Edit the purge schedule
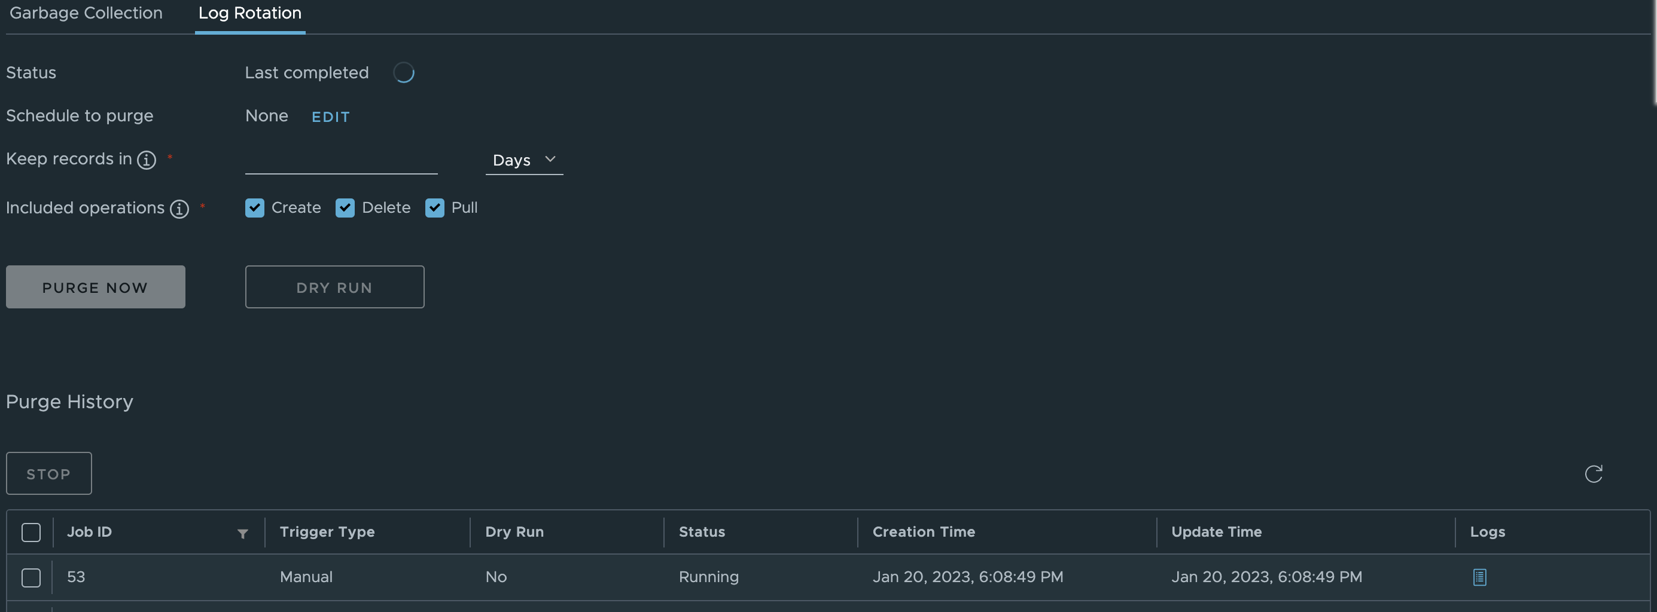 [x=331, y=117]
